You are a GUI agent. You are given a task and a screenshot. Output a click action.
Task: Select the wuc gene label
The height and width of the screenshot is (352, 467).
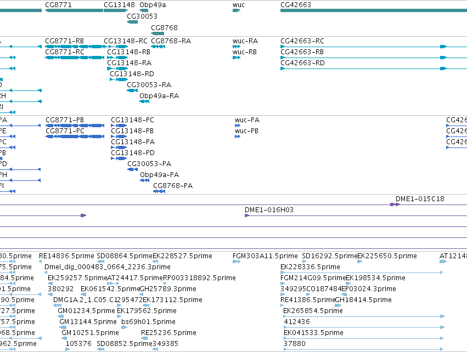coord(239,5)
